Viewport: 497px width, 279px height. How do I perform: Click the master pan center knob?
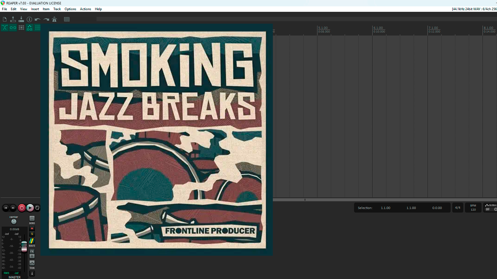(14, 222)
